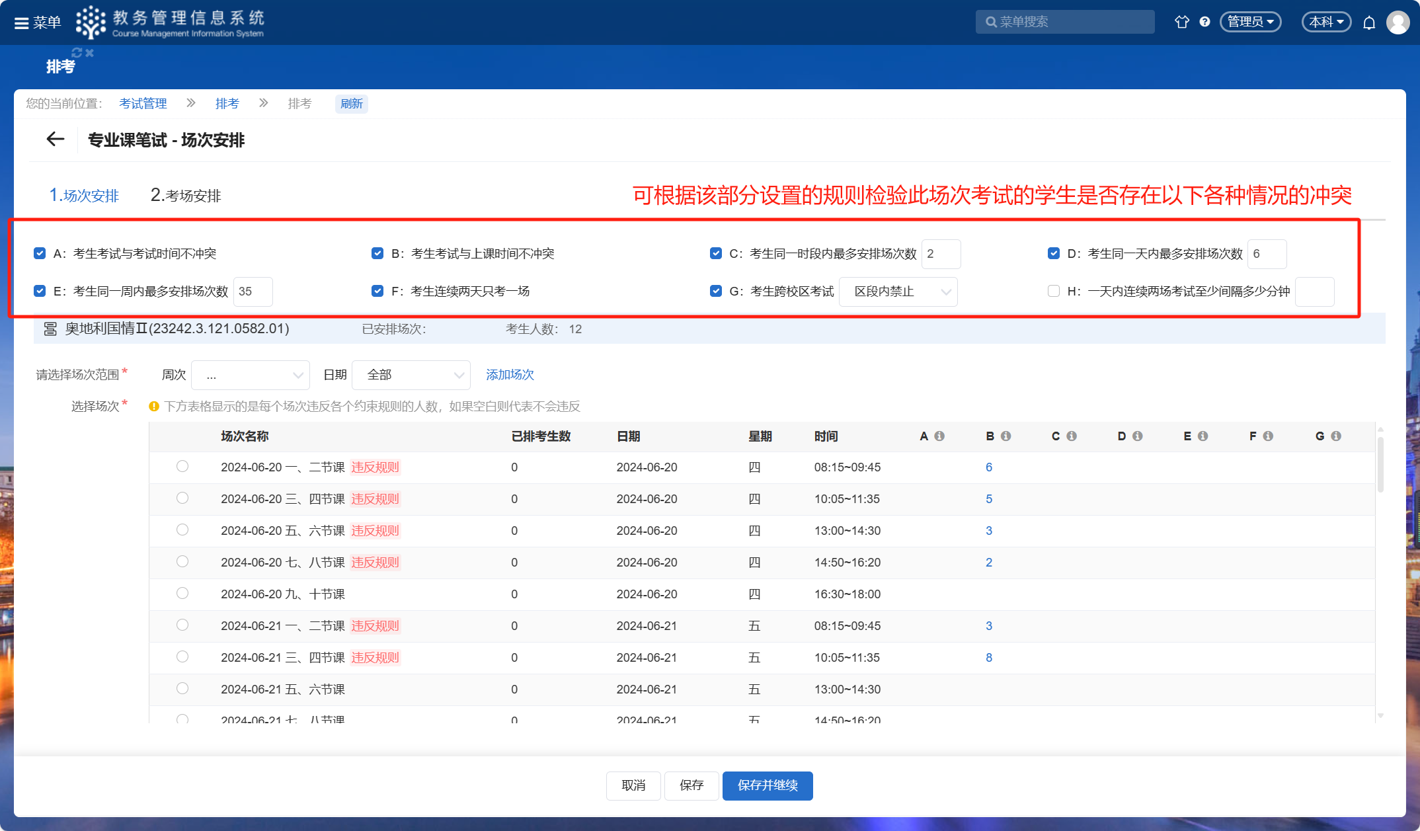1420x831 pixels.
Task: Open the user avatar icon
Action: [1398, 22]
